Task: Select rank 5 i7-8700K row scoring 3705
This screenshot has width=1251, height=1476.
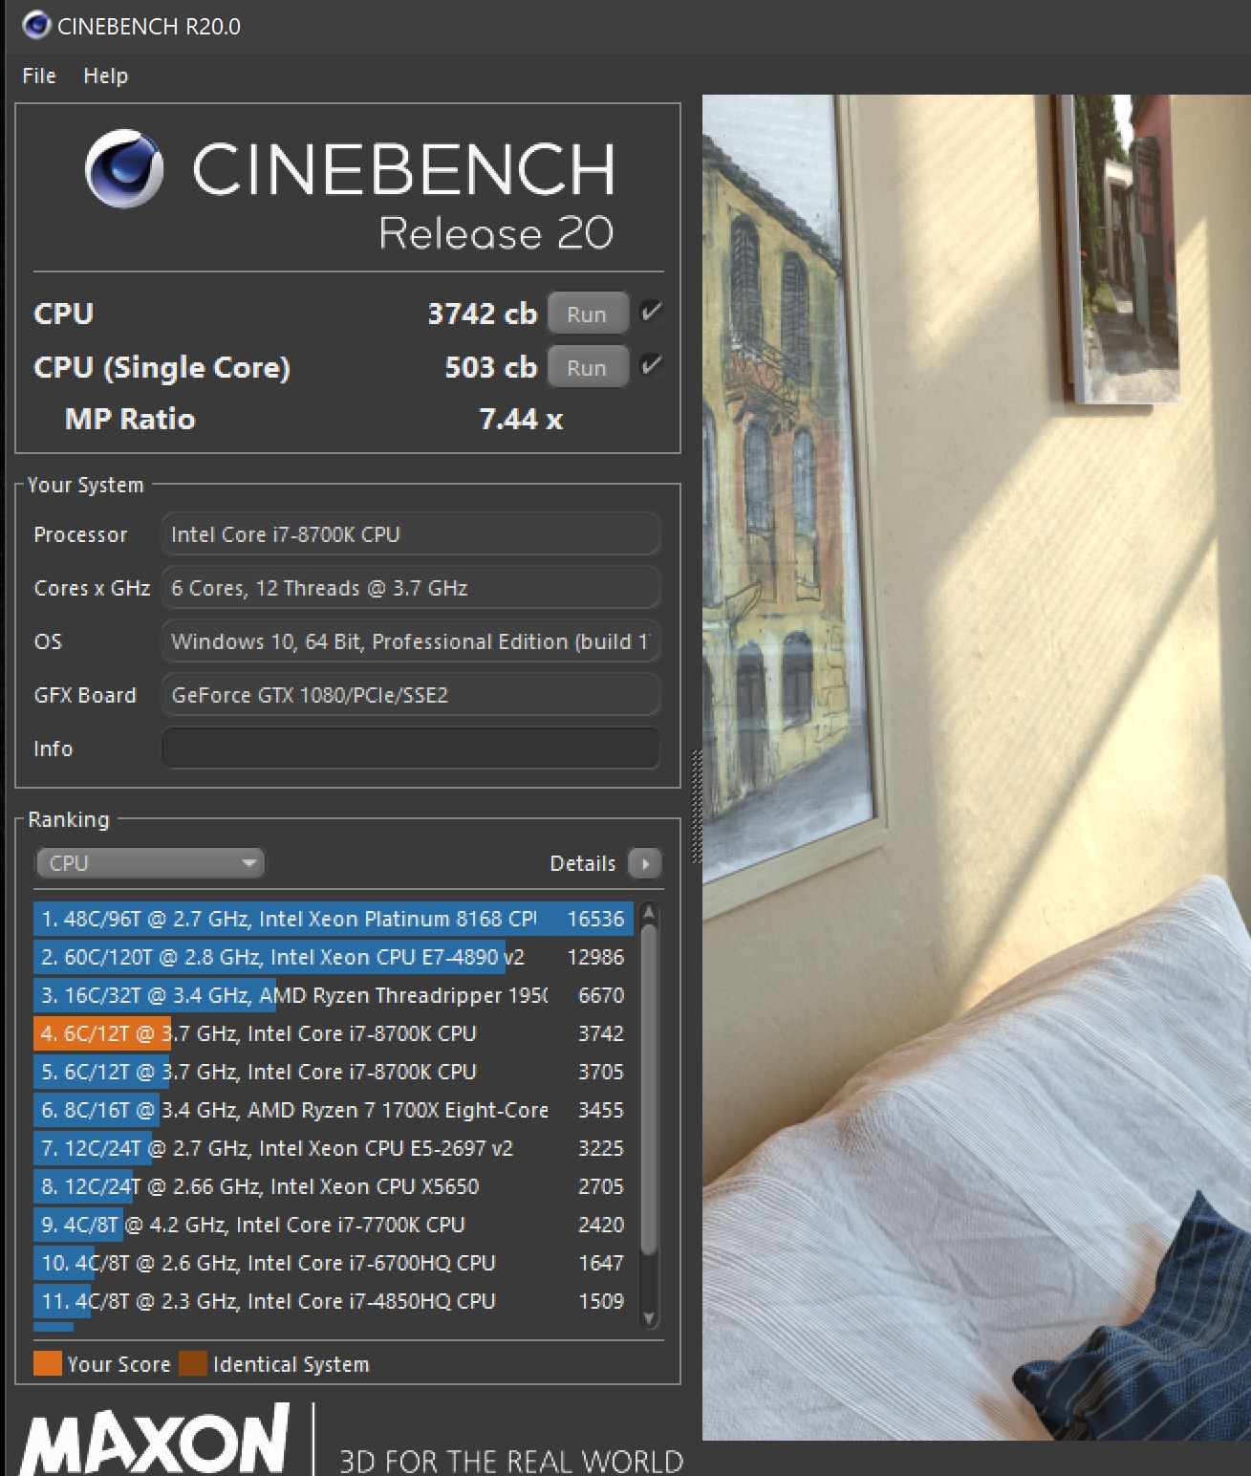Action: point(334,1072)
